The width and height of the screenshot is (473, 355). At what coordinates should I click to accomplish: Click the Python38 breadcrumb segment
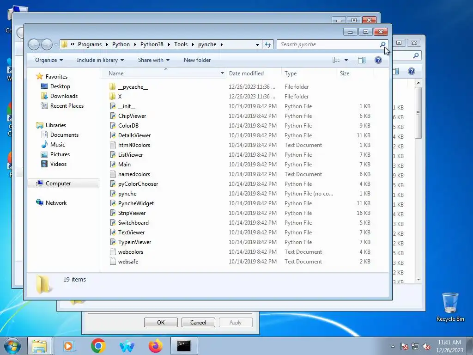pos(152,44)
